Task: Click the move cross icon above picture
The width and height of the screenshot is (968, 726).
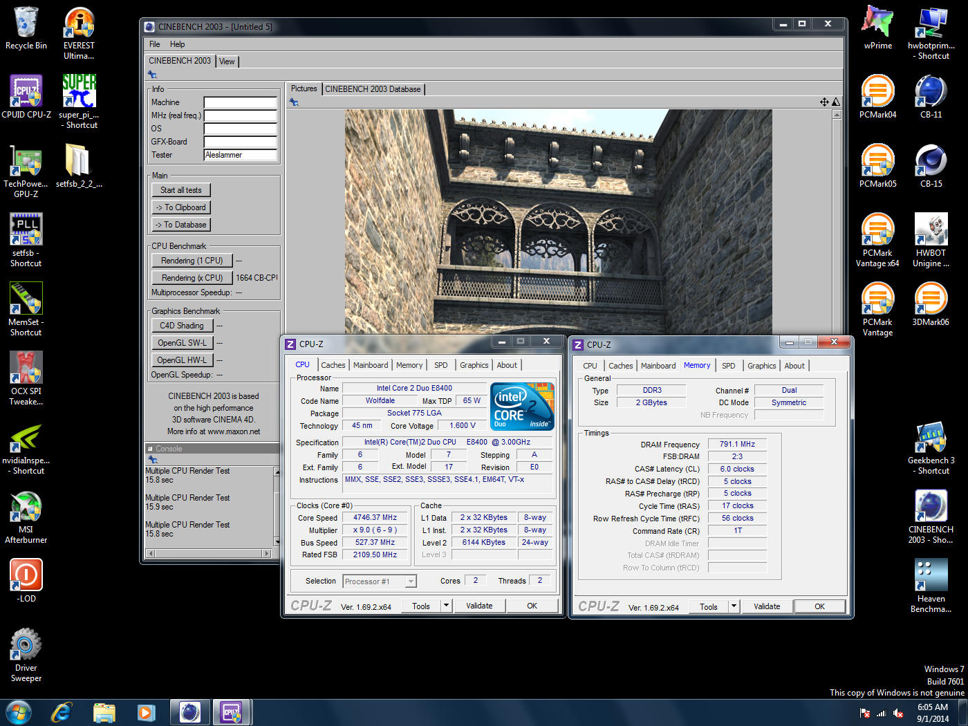Action: [x=824, y=102]
